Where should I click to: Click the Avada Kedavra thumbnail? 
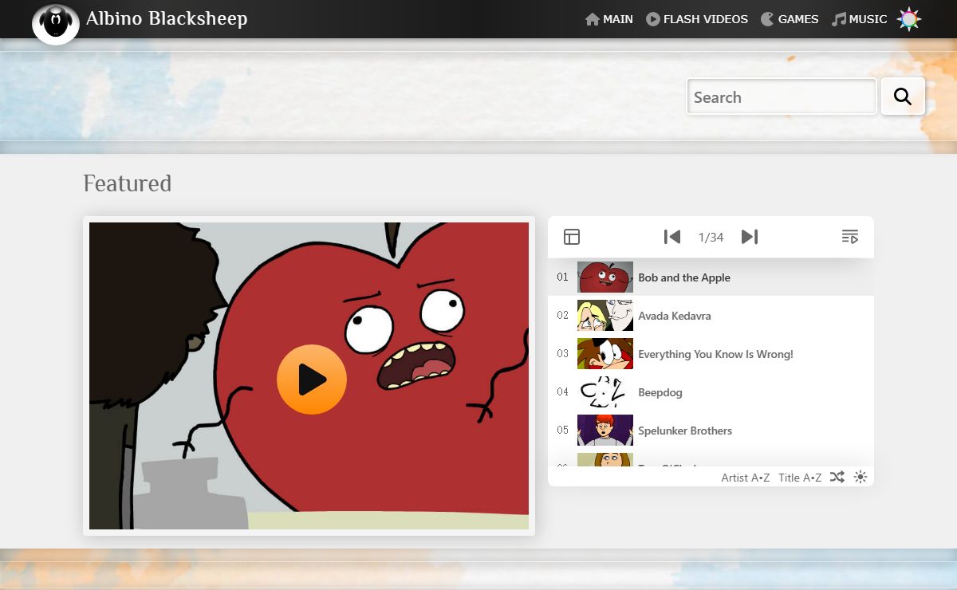[x=605, y=316]
